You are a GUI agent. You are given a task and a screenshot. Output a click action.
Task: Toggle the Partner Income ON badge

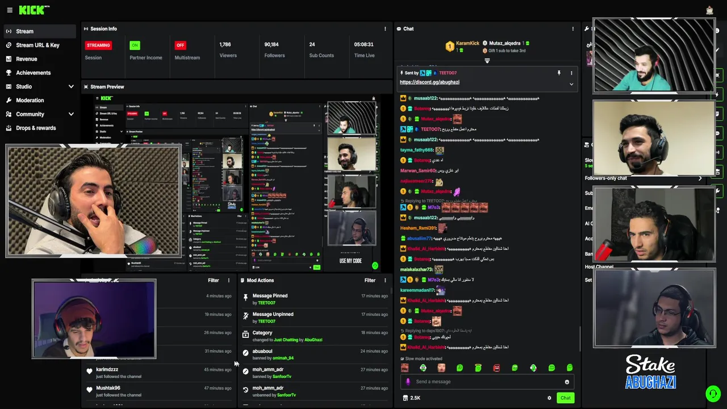[x=135, y=45]
